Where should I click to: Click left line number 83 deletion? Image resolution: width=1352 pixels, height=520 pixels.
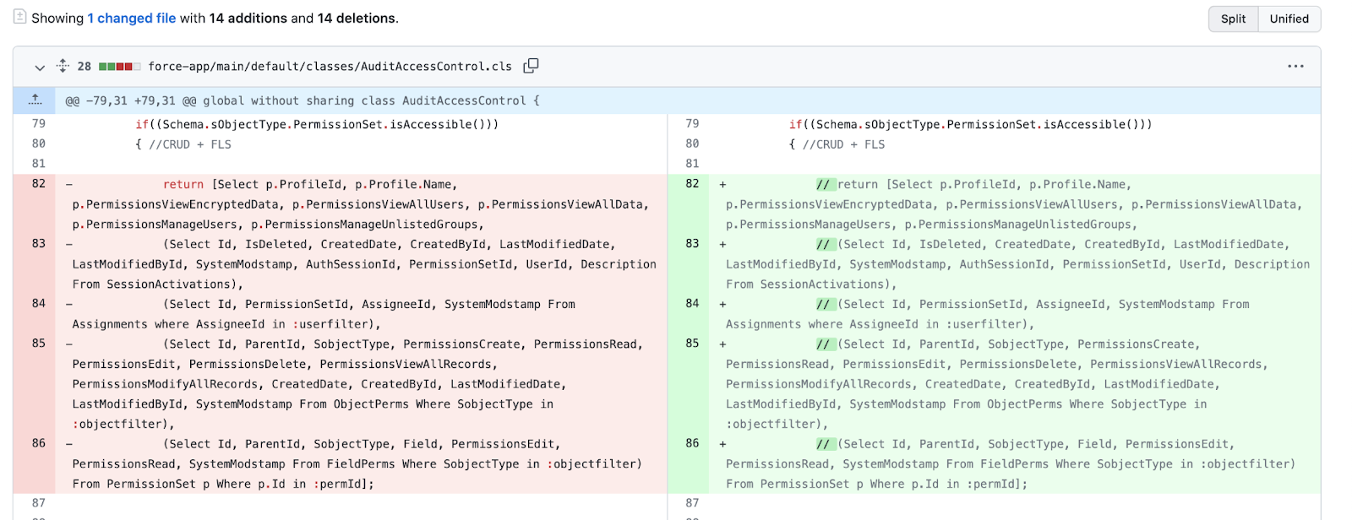coord(39,243)
